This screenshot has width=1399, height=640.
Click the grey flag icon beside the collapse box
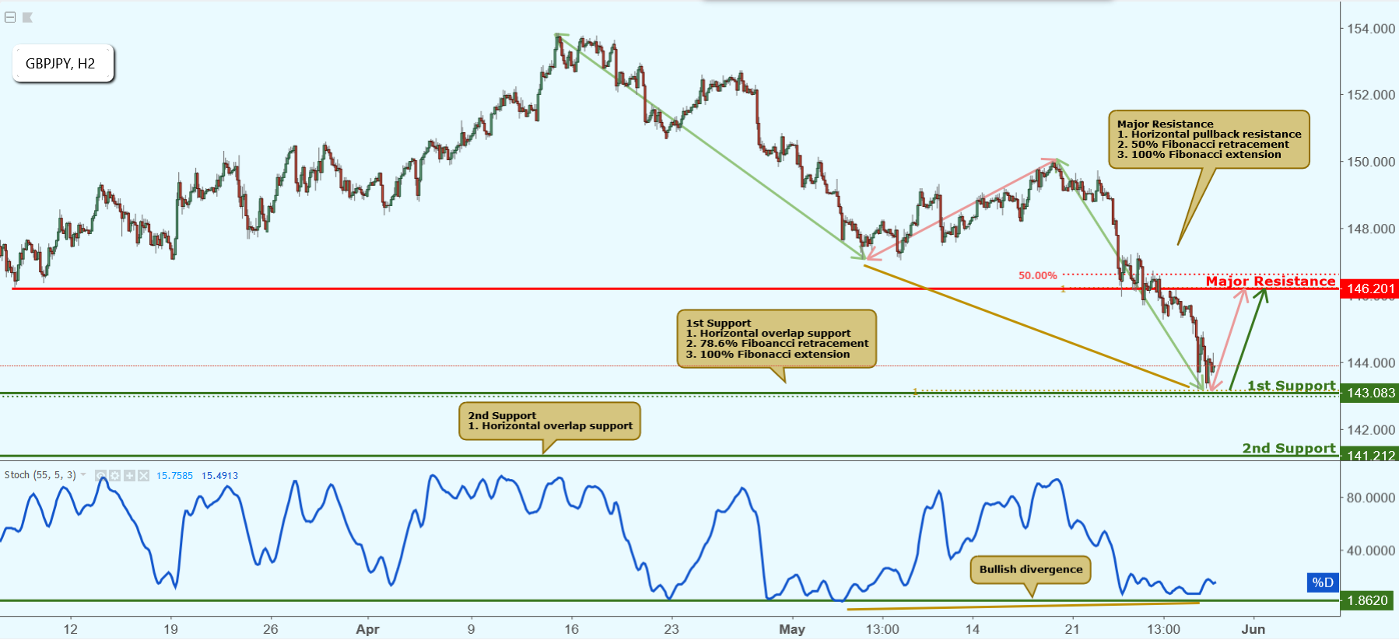point(27,17)
